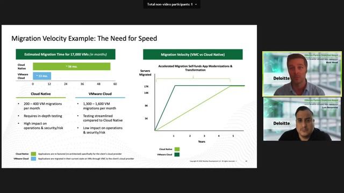
Task: Click the light green Cloud Native footer legend swatch
Action: coord(33,154)
